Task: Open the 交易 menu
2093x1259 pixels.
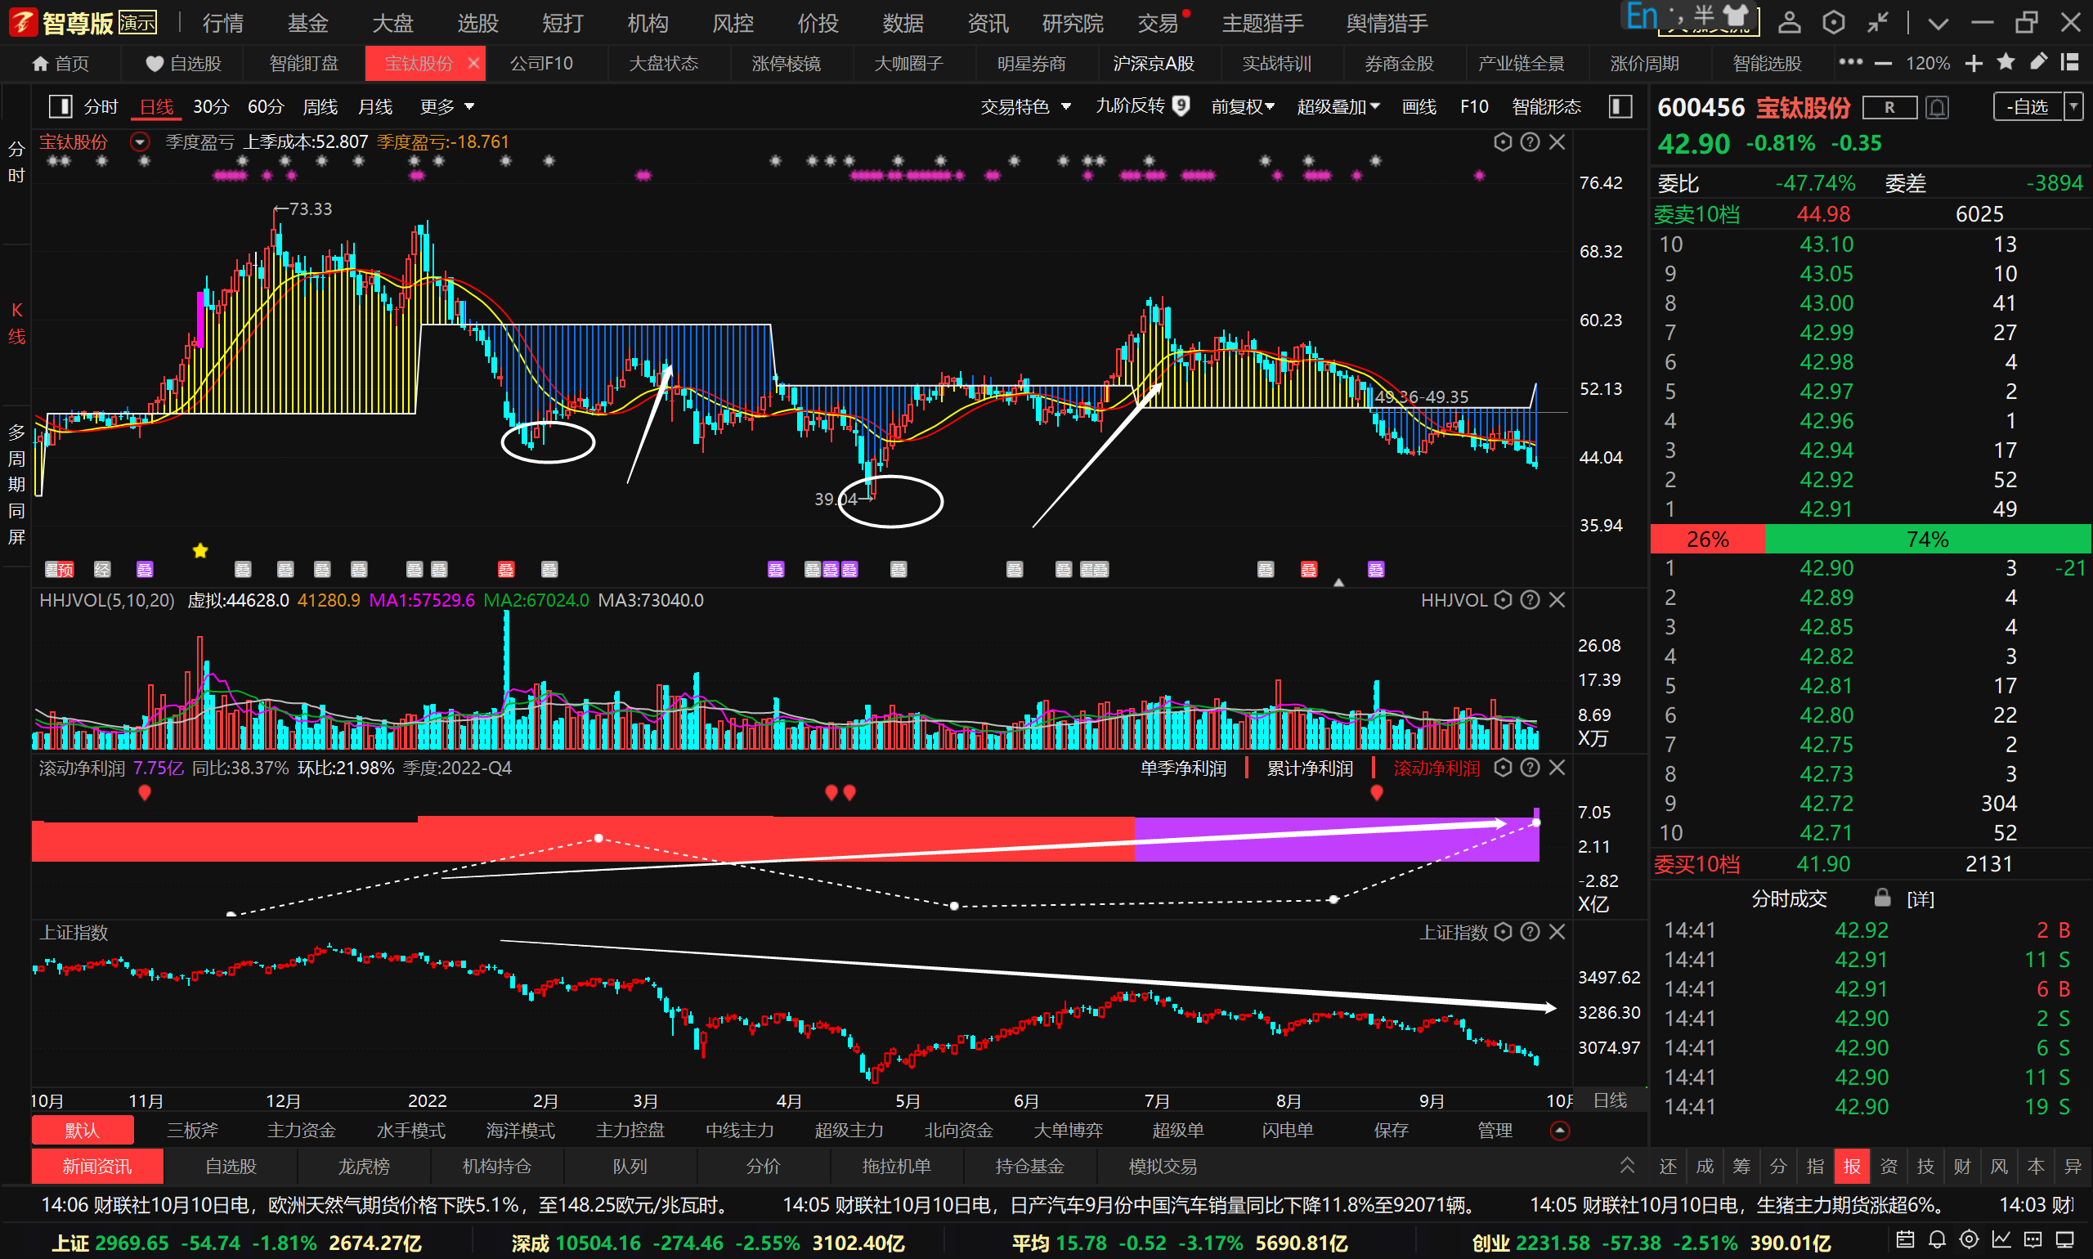Action: [1158, 23]
